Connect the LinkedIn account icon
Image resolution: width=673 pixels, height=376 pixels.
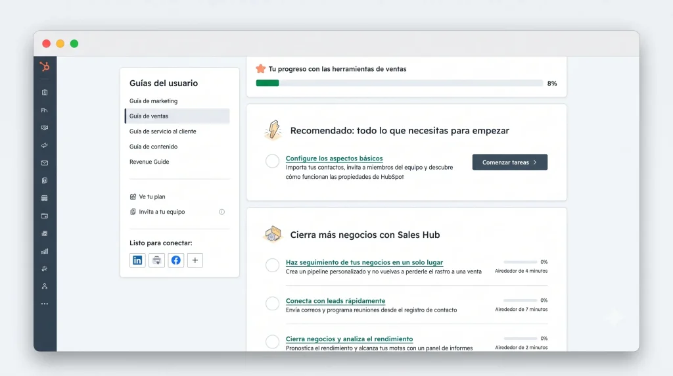click(x=137, y=260)
